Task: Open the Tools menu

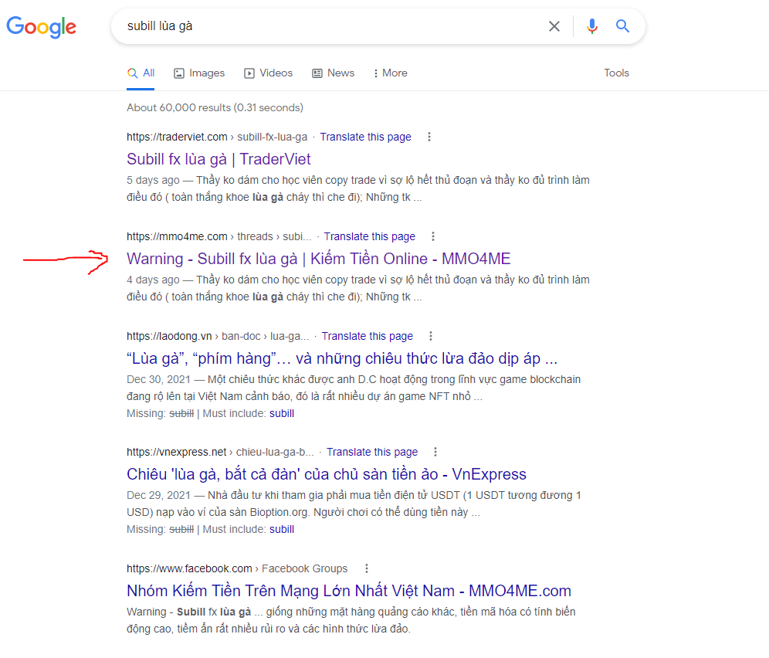Action: pyautogui.click(x=616, y=73)
